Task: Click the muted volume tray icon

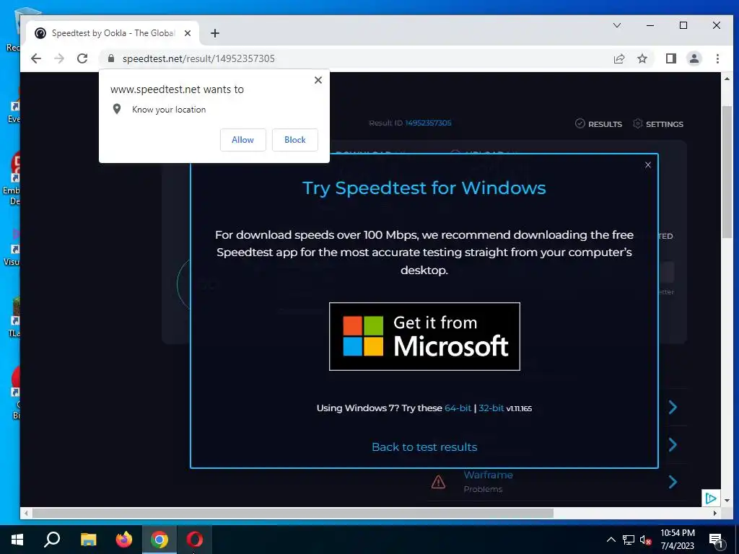Action: (646, 540)
